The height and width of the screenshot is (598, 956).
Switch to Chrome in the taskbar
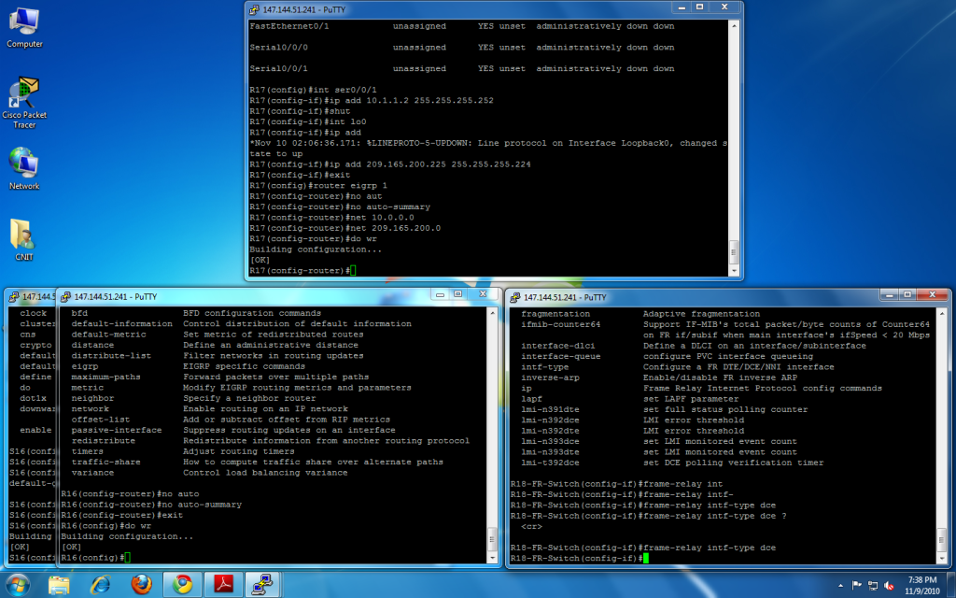pos(182,585)
